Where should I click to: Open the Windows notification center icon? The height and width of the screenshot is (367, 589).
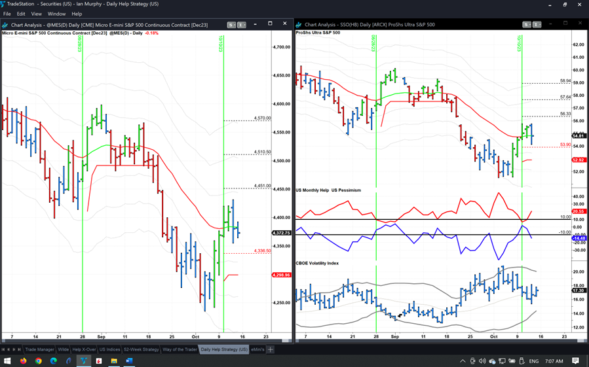click(575, 361)
